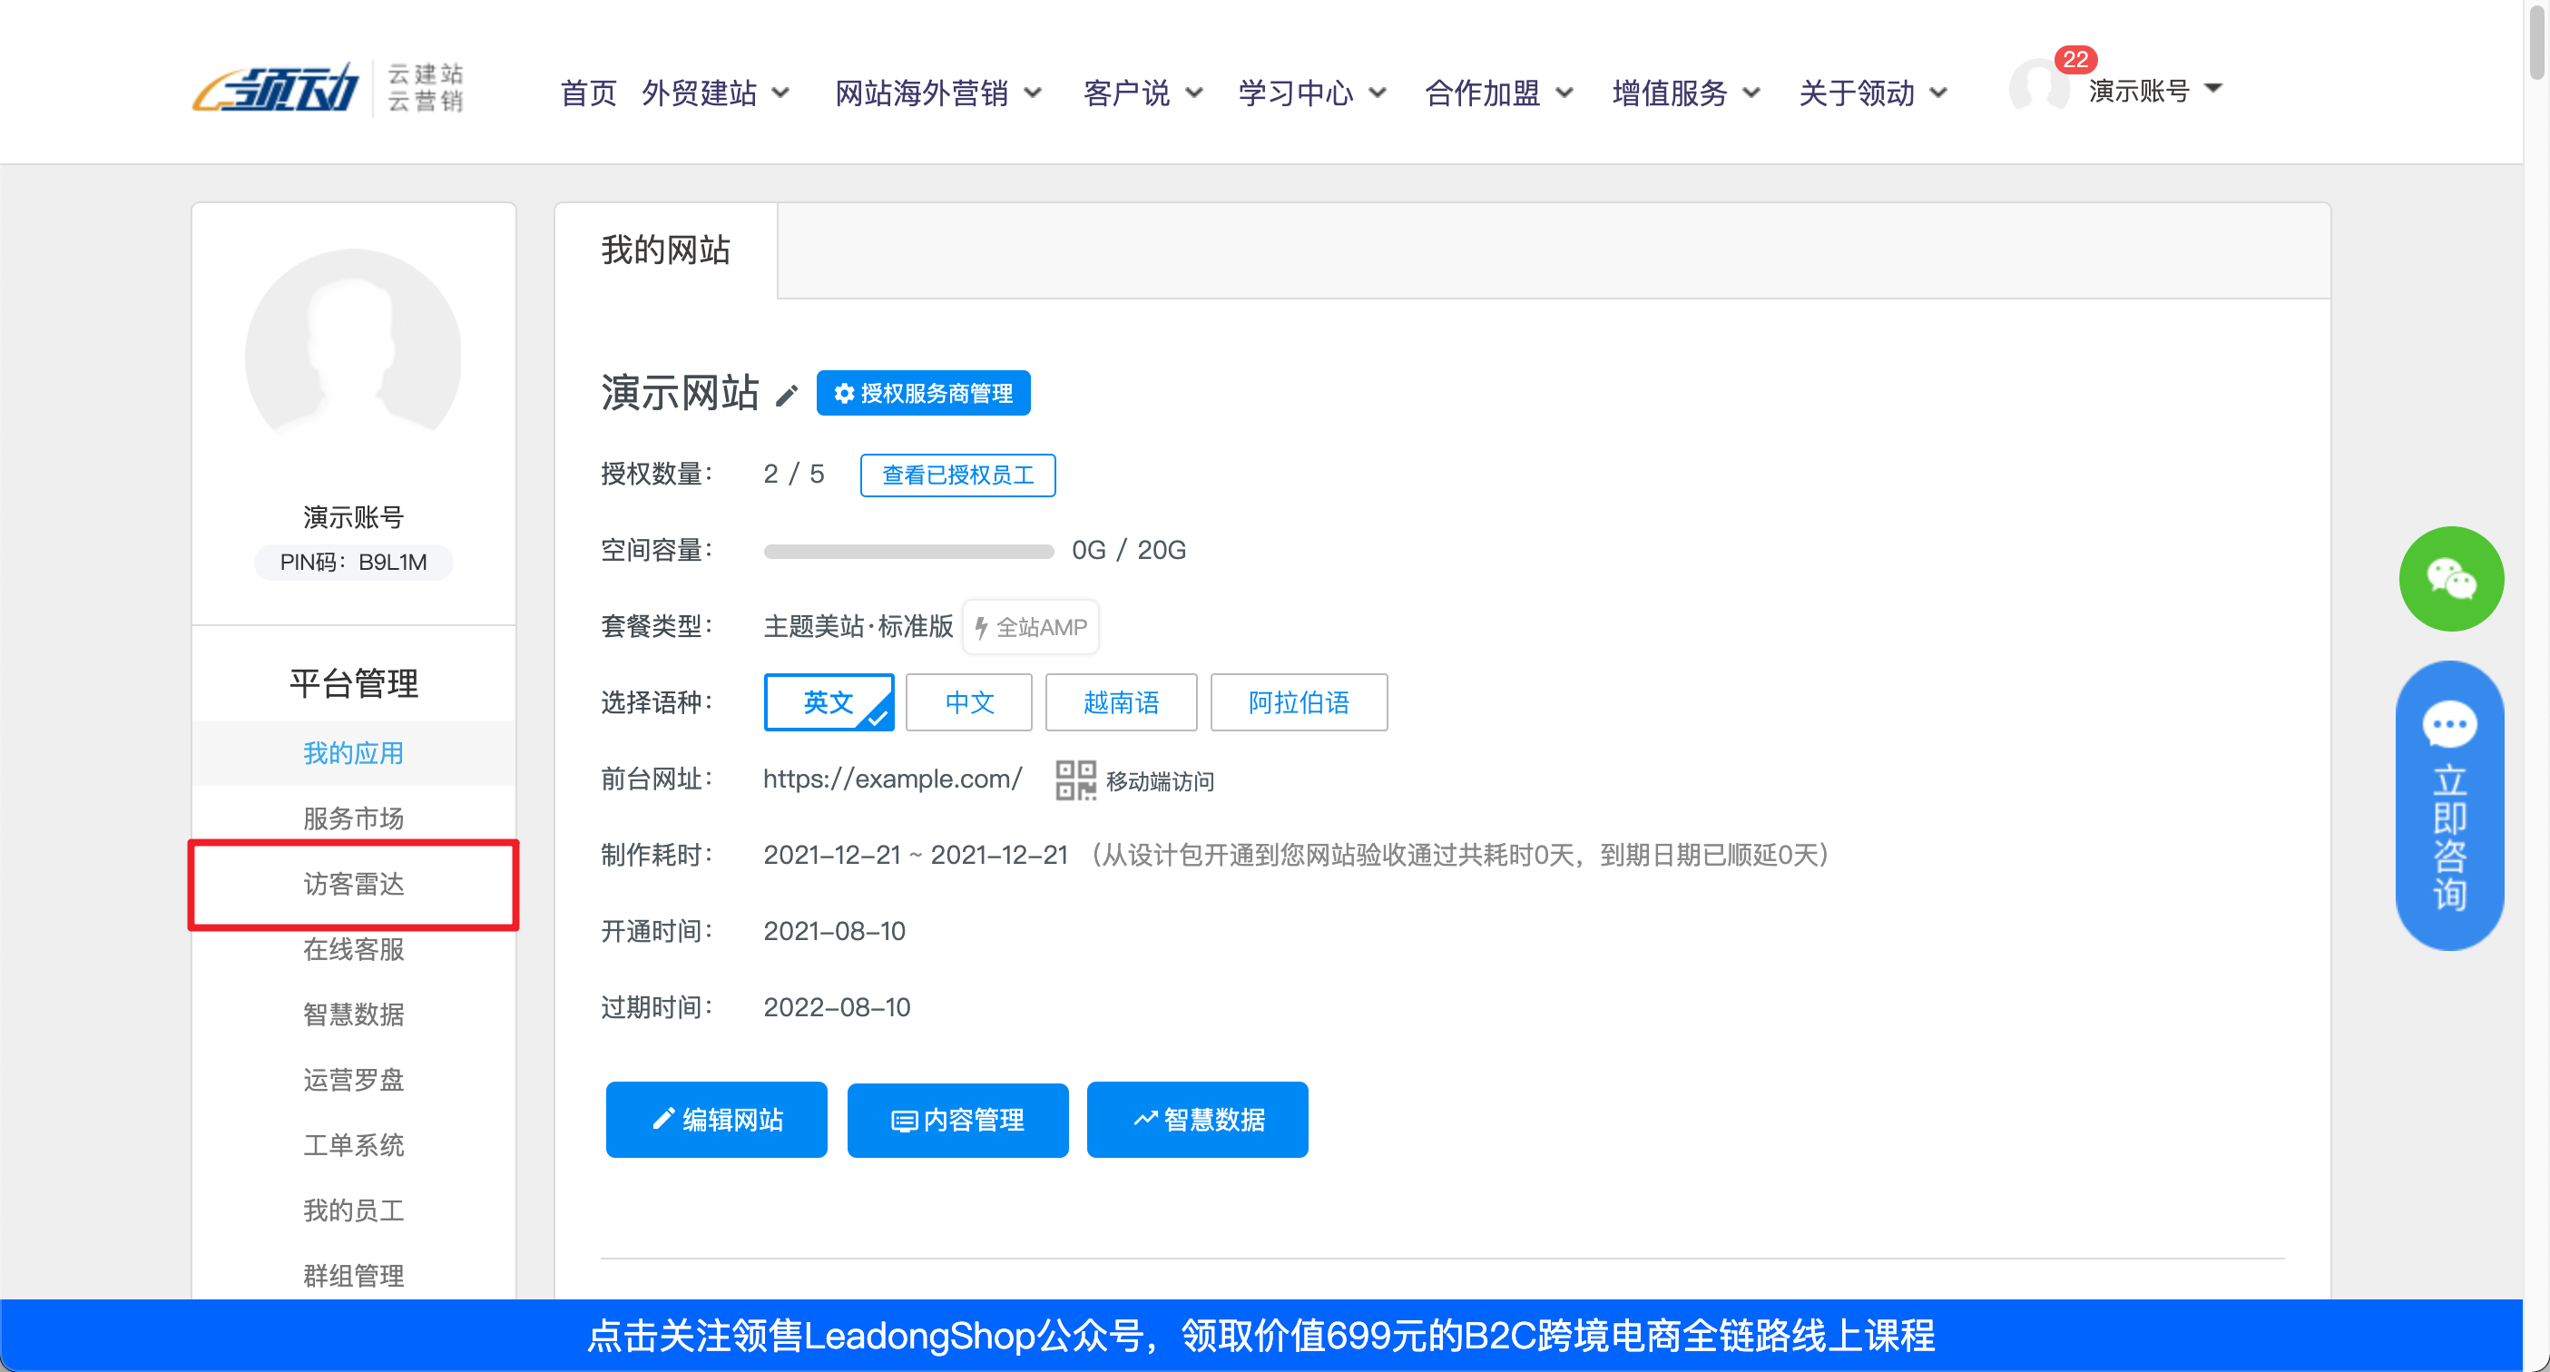Select 中文 as the site language

point(968,701)
